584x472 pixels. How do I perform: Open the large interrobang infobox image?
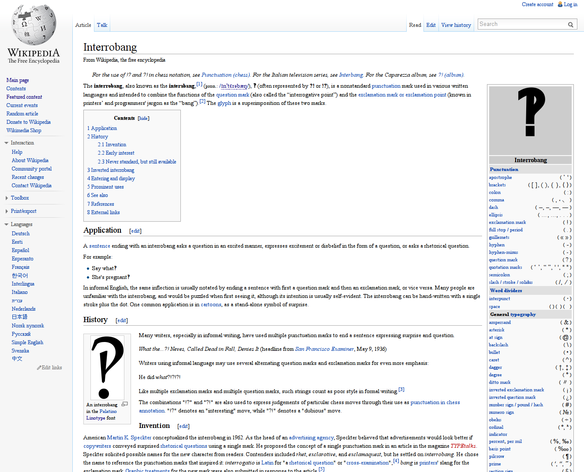[530, 120]
